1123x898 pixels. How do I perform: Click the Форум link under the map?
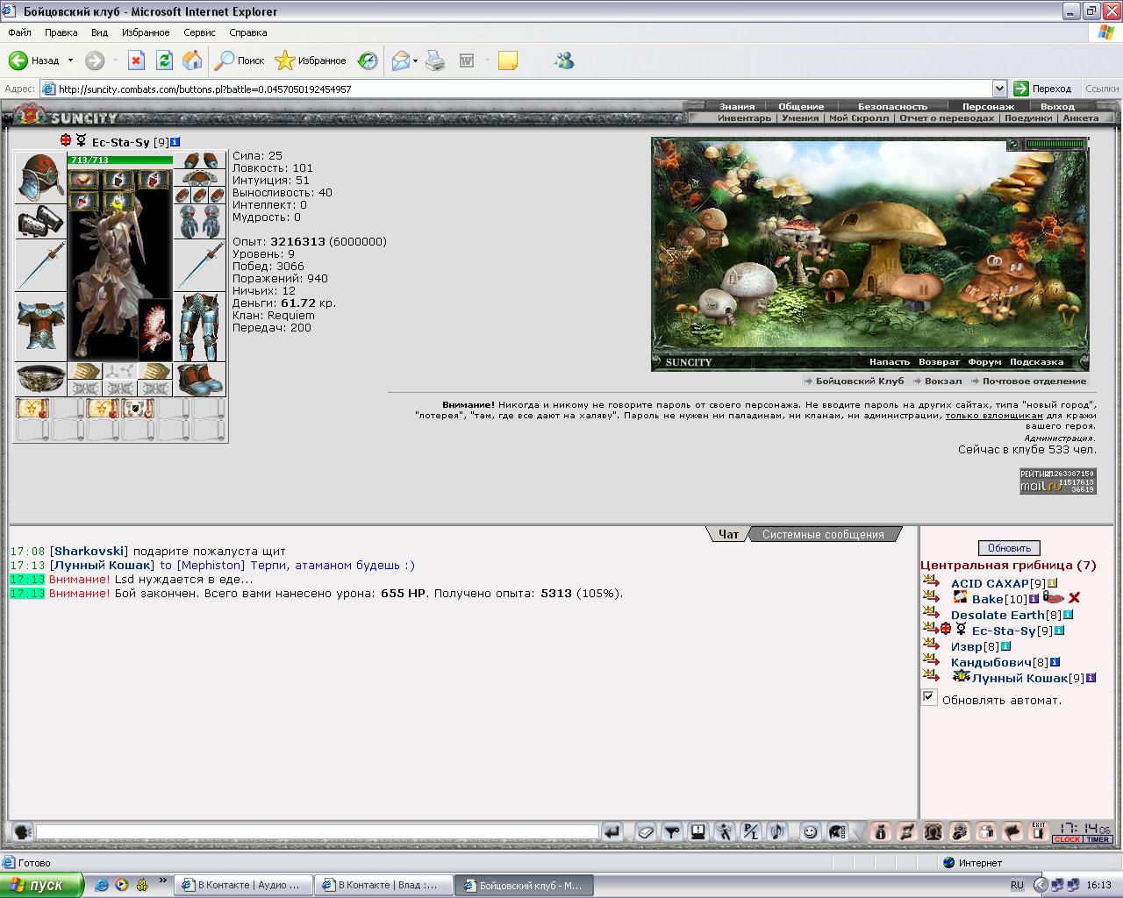[x=984, y=362]
